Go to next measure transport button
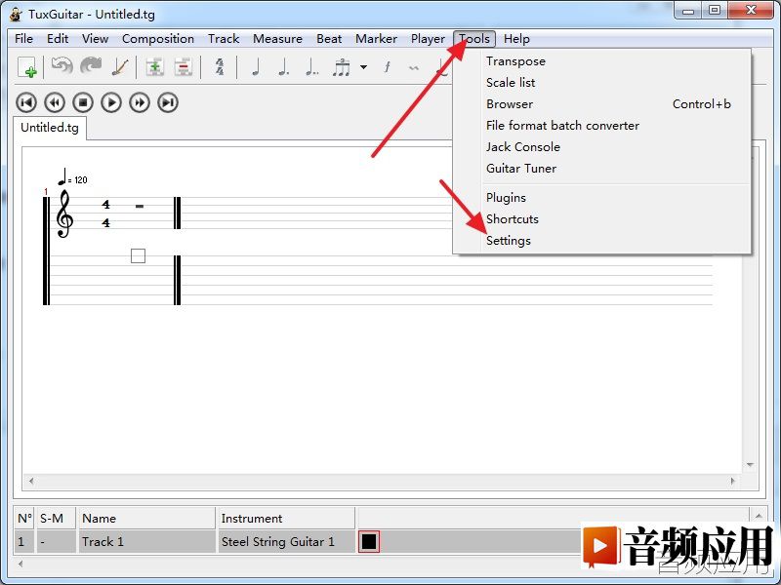Viewport: 781px width, 585px height. click(140, 103)
